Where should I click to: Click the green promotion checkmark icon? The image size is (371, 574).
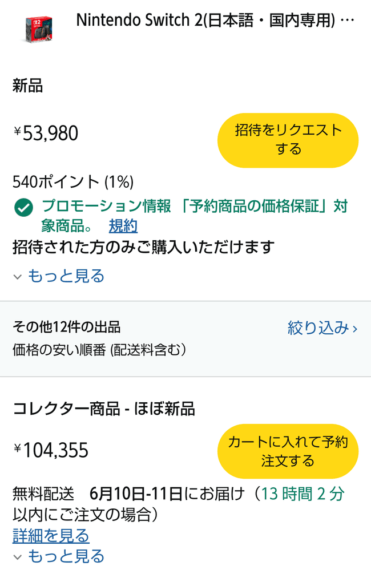pyautogui.click(x=23, y=208)
